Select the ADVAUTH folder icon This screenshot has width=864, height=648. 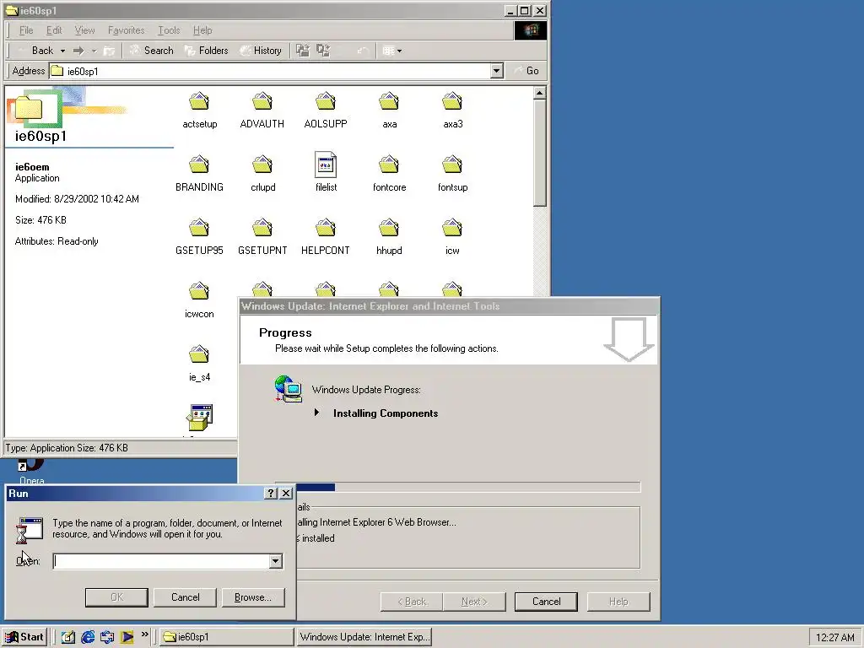262,101
